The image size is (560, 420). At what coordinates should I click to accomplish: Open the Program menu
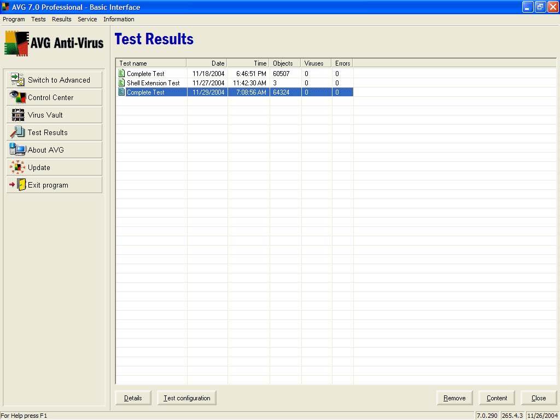[14, 19]
